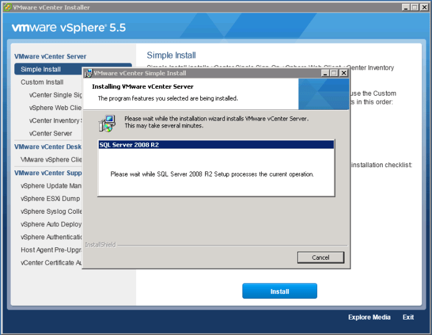Open vSphere Authentication Proxy entry
This screenshot has height=335, width=432.
(x=51, y=237)
